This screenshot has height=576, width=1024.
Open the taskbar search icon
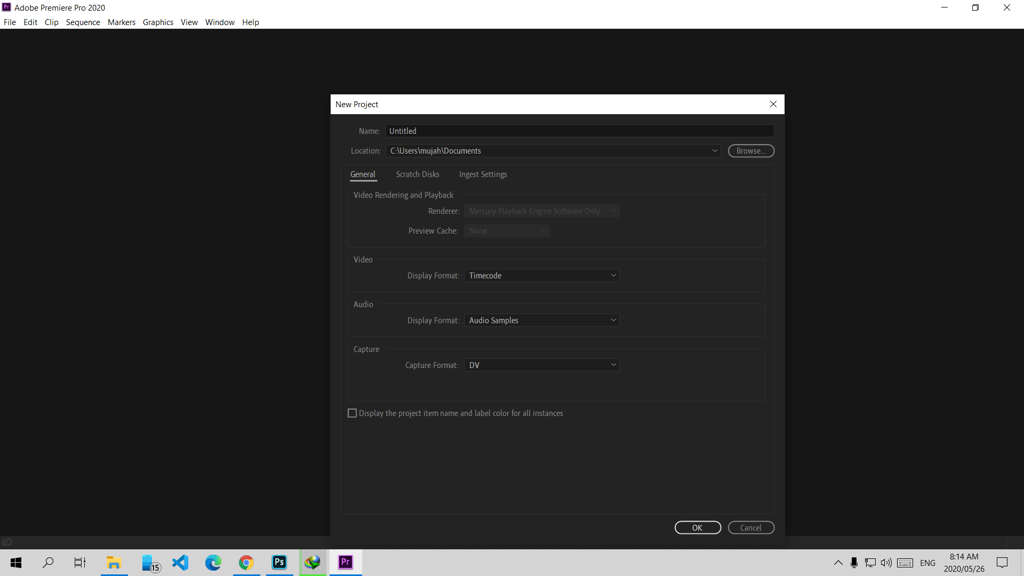click(x=48, y=562)
